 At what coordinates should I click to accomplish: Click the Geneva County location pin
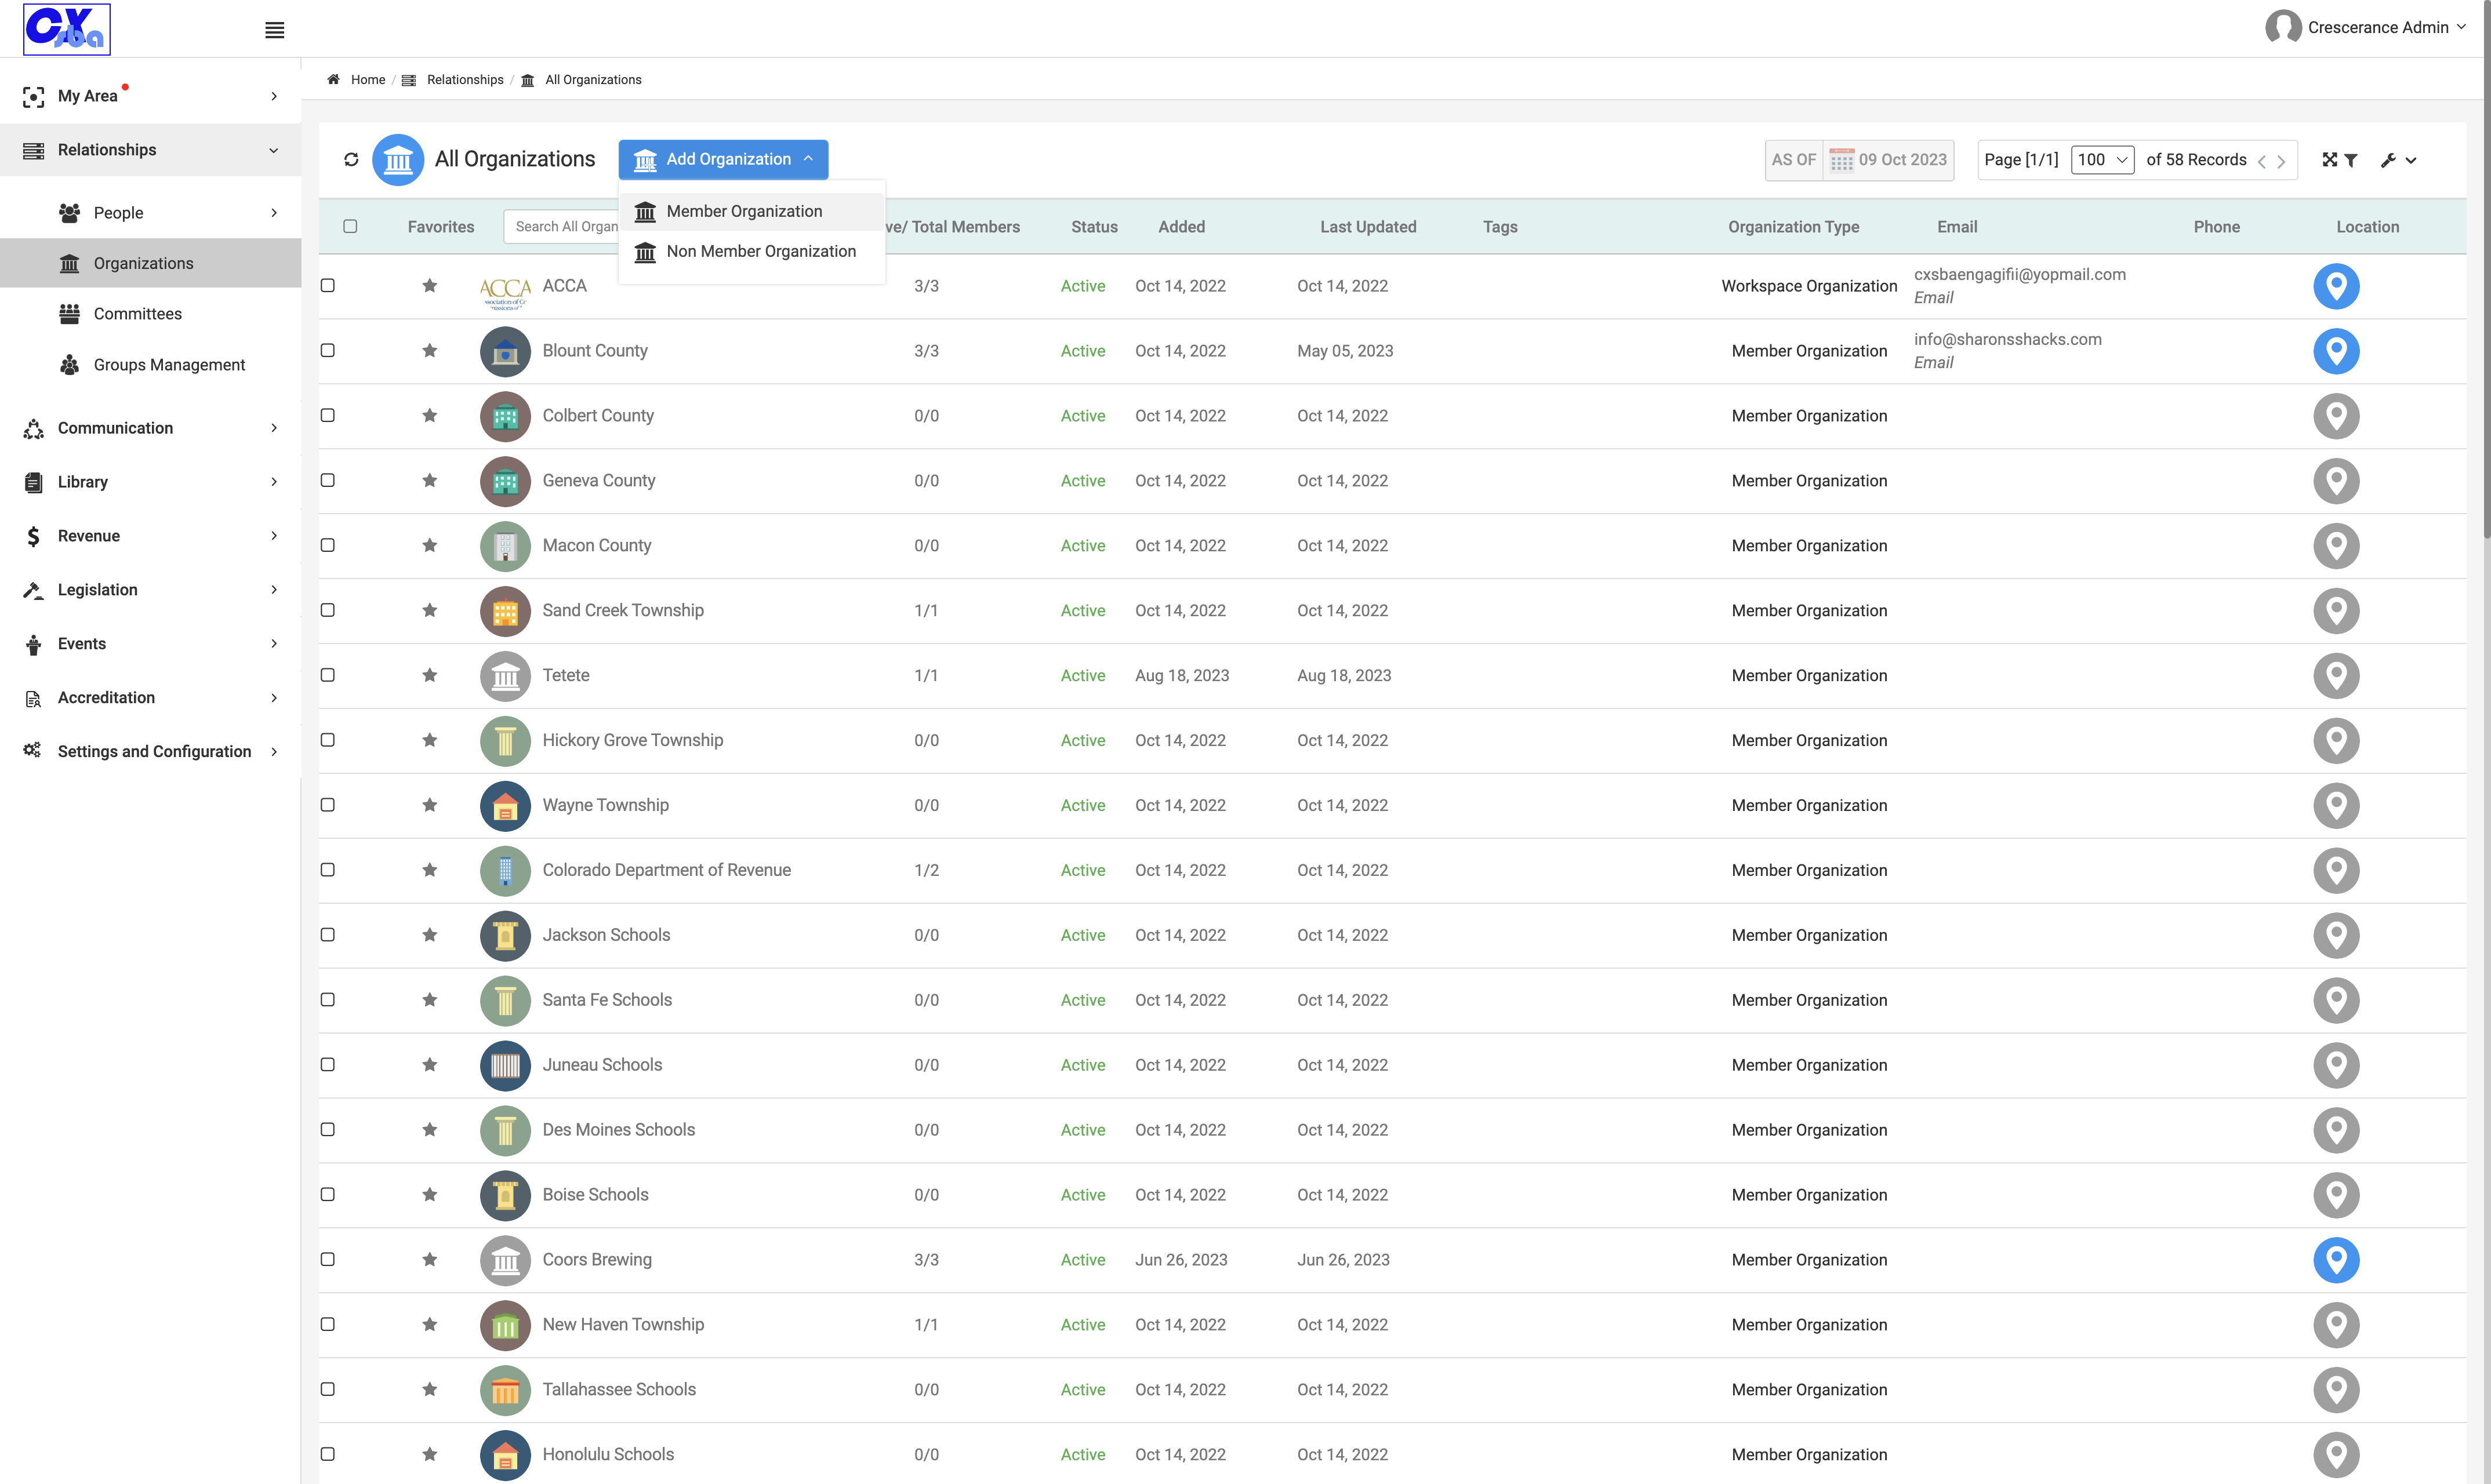[2336, 481]
